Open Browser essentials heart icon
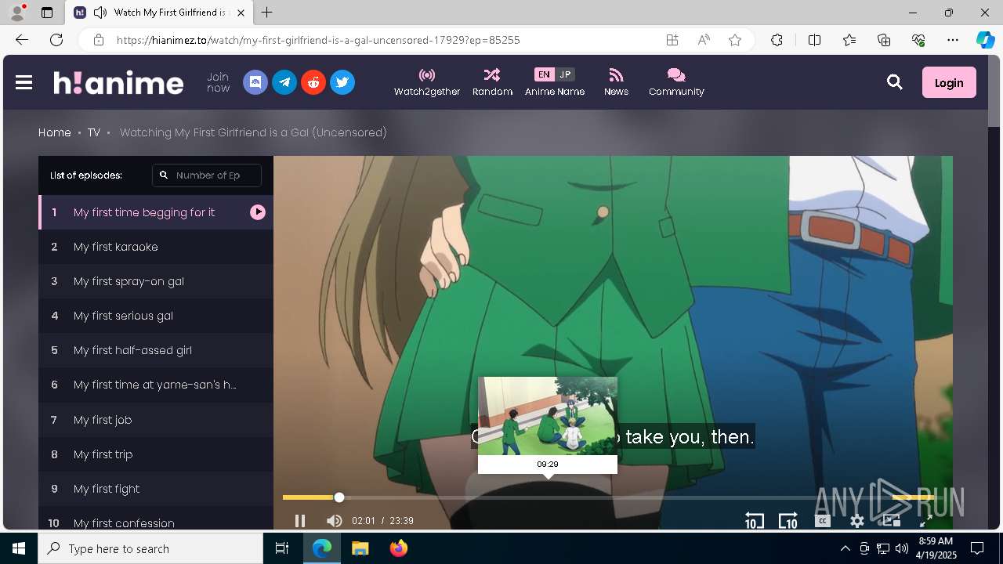 (918, 40)
